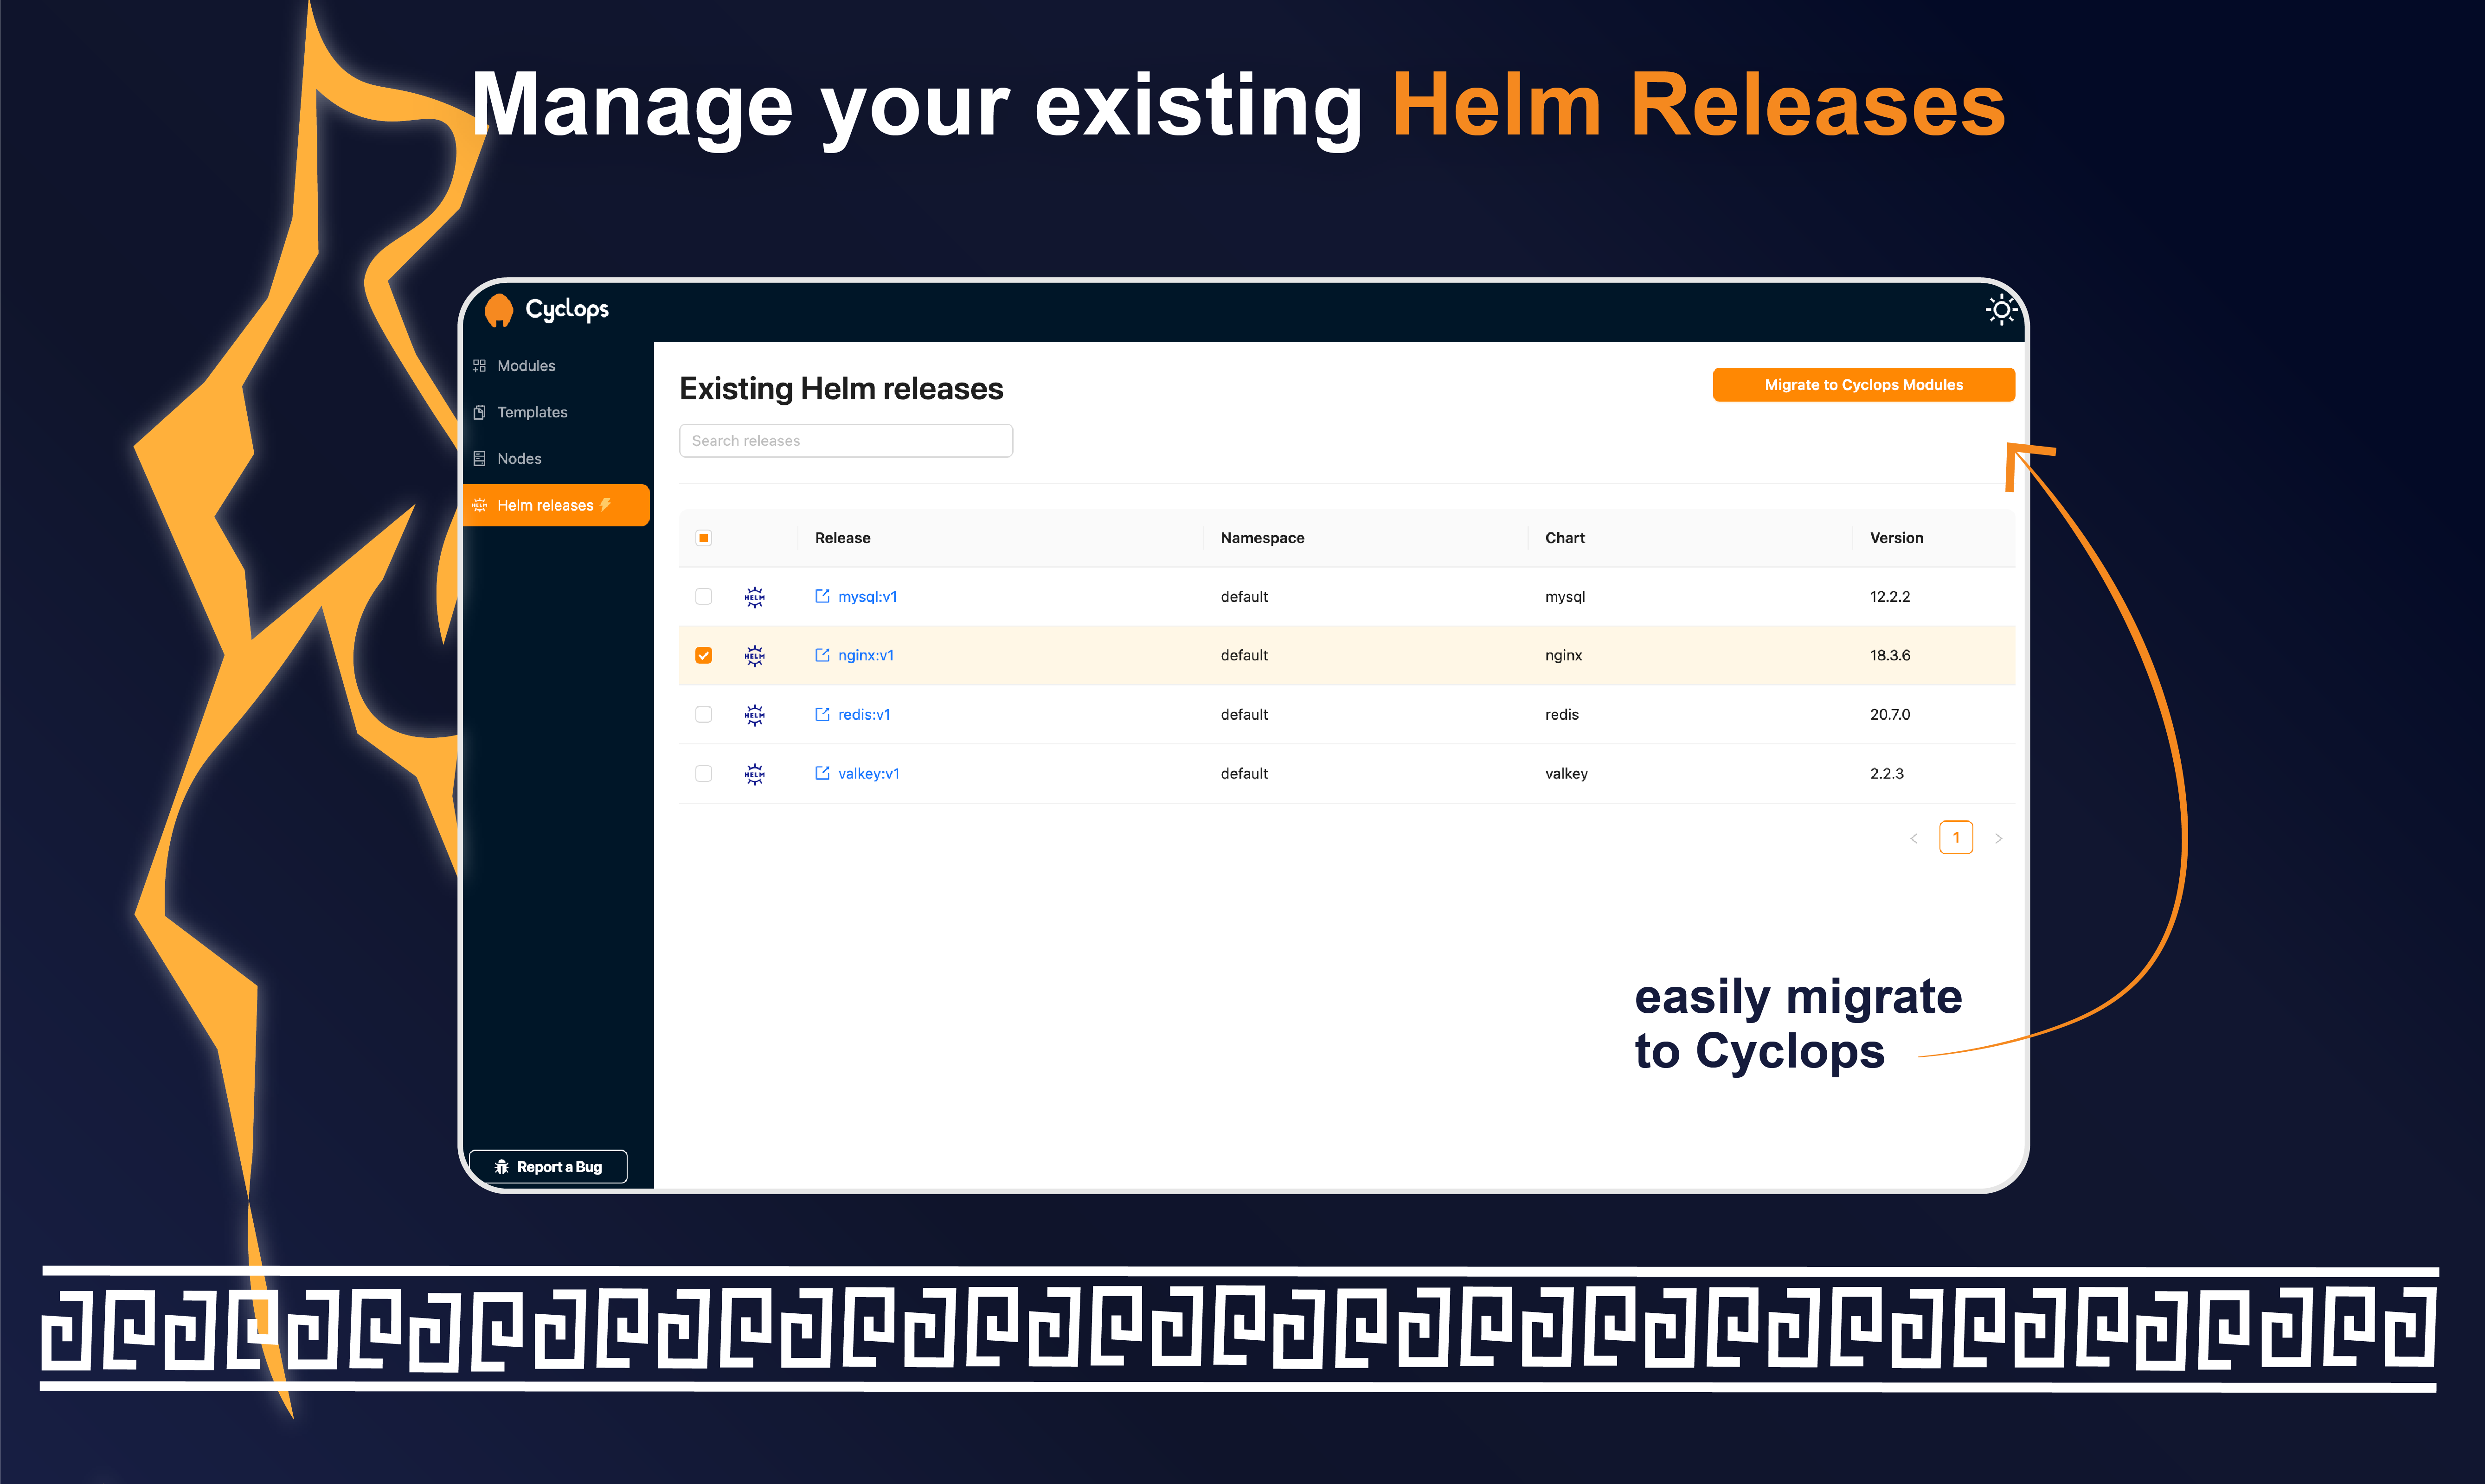The height and width of the screenshot is (1484, 2485).
Task: Check the mysql:v1 release checkbox
Action: 704,597
